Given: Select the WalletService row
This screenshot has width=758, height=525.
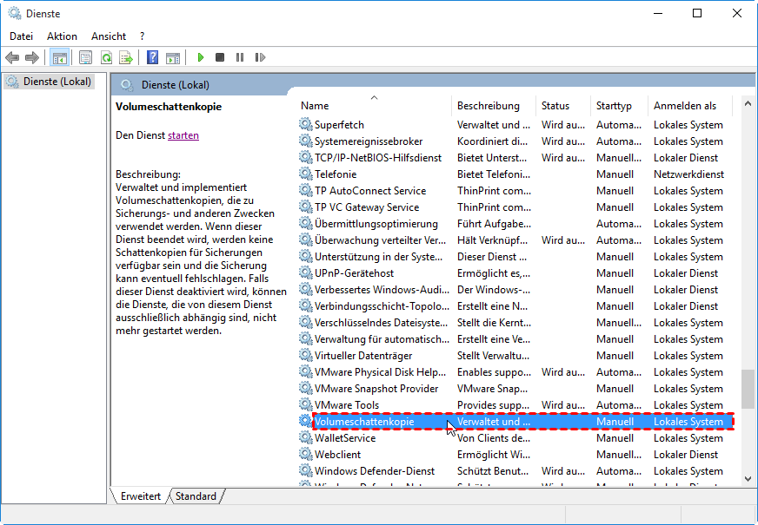Looking at the screenshot, I should 515,437.
